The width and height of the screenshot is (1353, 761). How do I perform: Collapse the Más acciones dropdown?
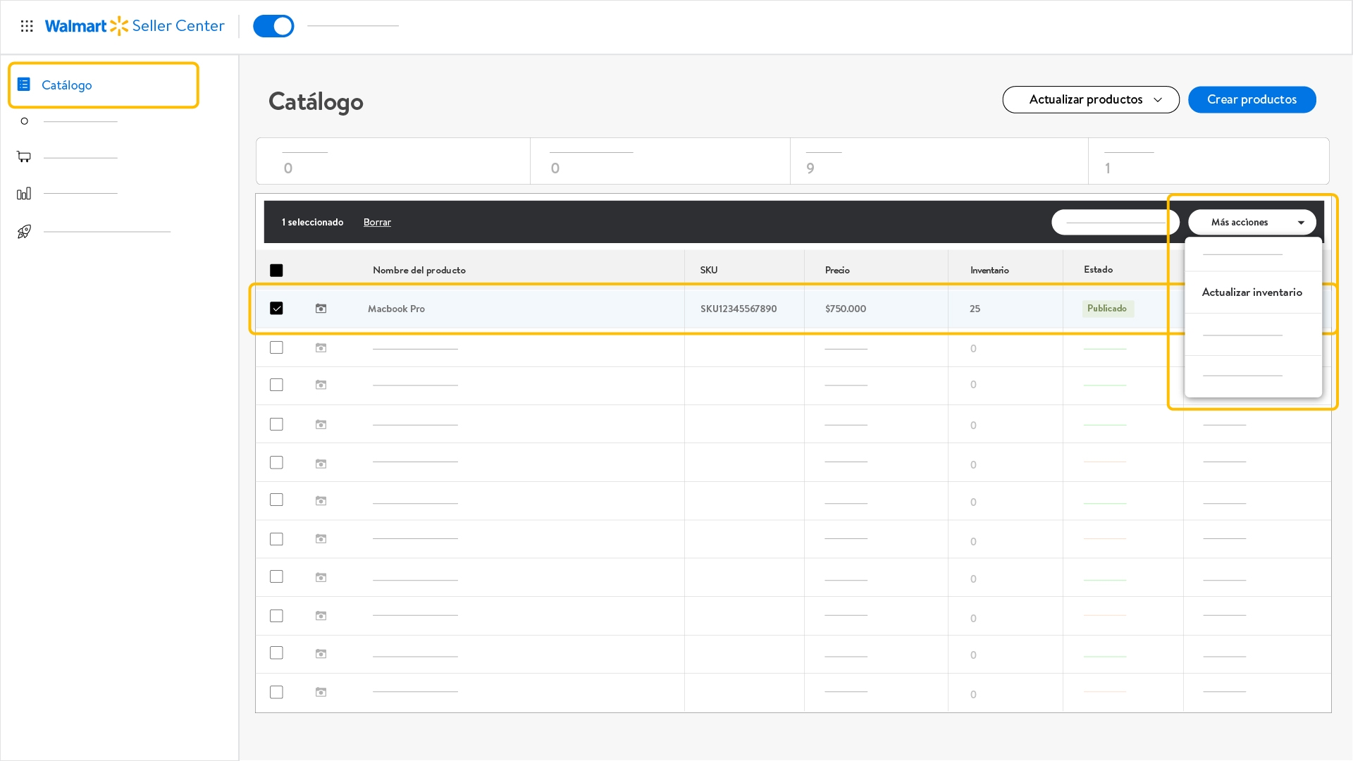click(1252, 222)
